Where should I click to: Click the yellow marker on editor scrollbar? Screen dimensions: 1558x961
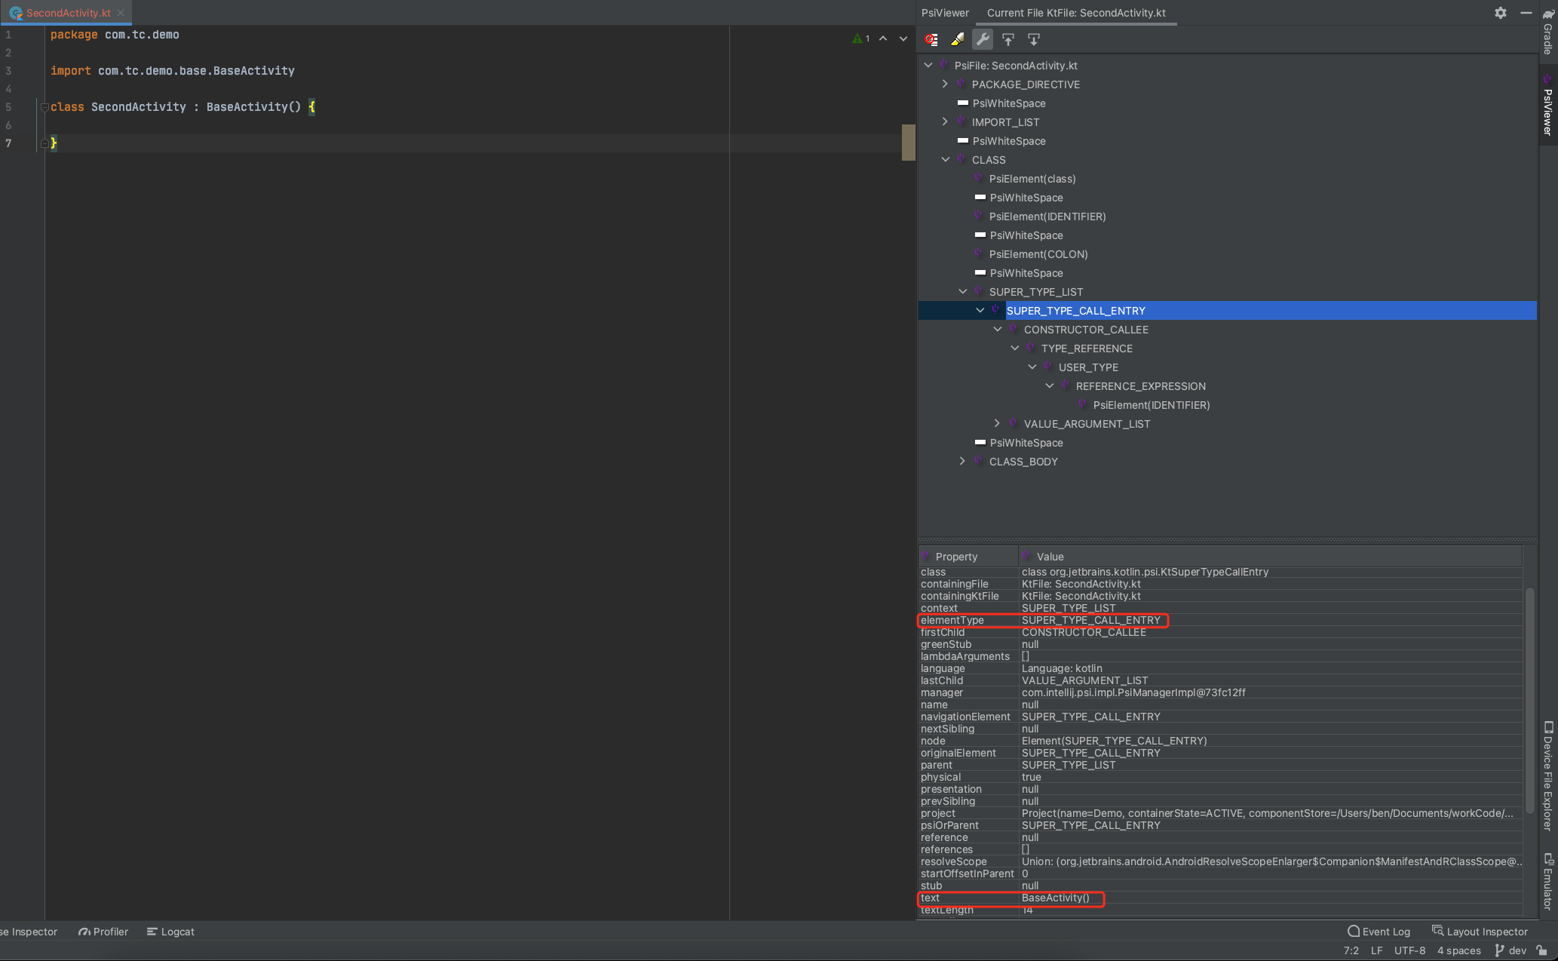(x=908, y=143)
